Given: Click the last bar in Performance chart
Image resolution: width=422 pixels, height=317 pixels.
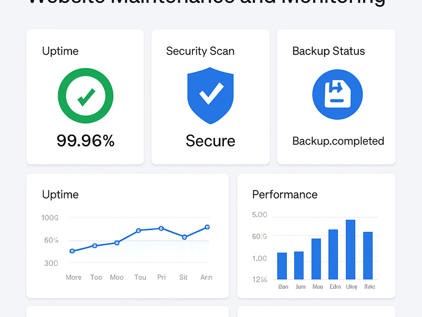Looking at the screenshot, I should coord(368,255).
